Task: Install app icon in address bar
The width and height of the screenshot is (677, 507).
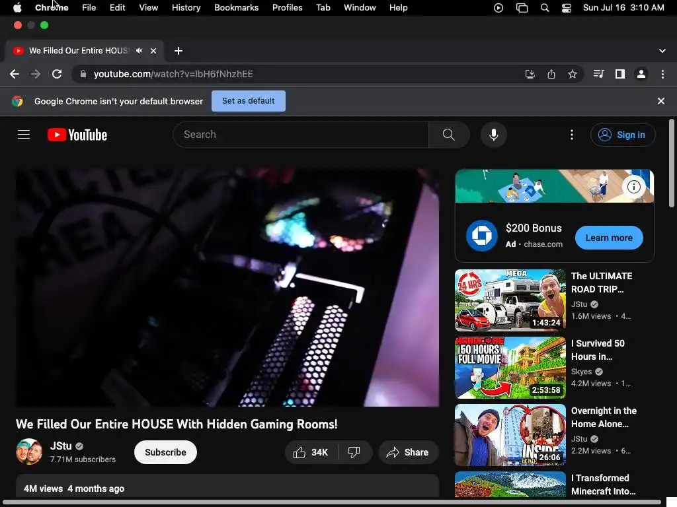Action: pyautogui.click(x=530, y=74)
